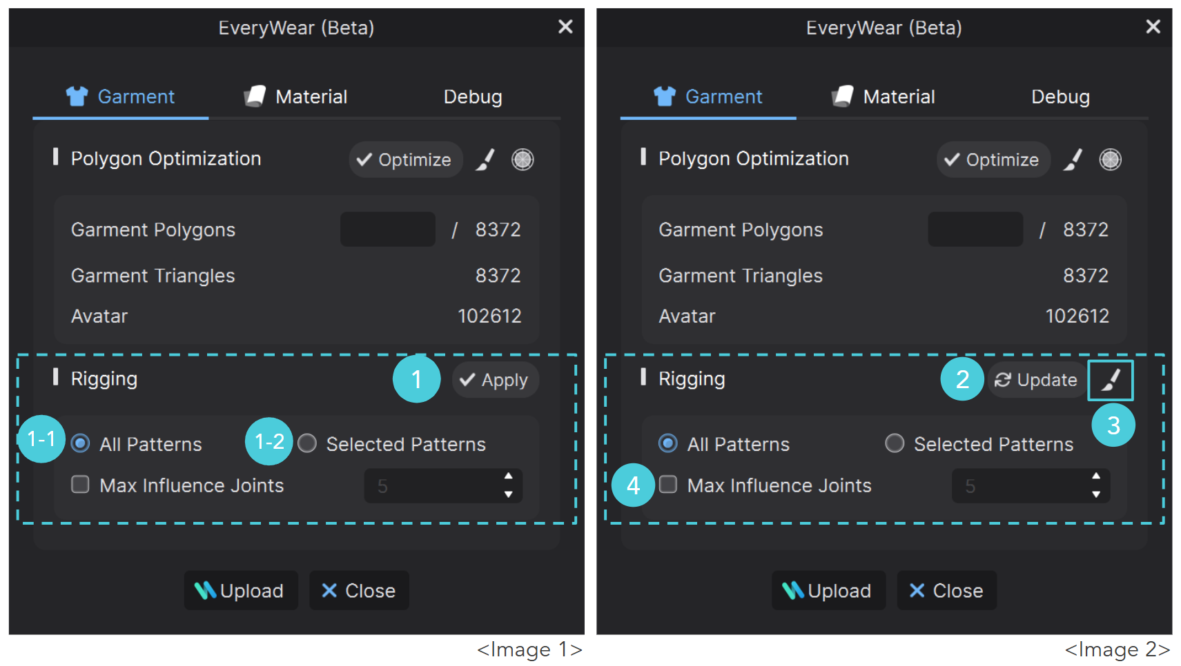Image resolution: width=1181 pixels, height=666 pixels.
Task: Click the Upload button in the left panel
Action: (x=241, y=590)
